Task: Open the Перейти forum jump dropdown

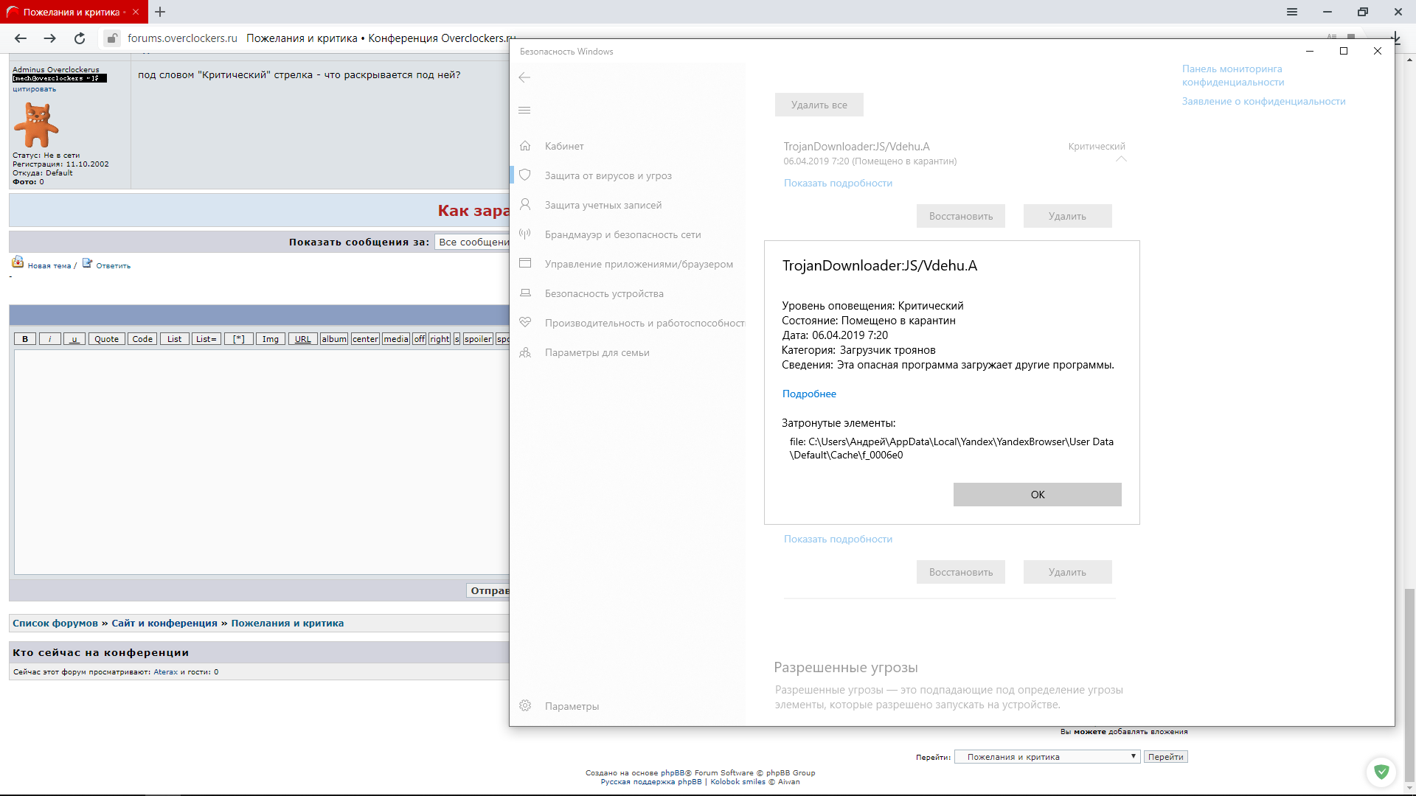Action: tap(1047, 757)
